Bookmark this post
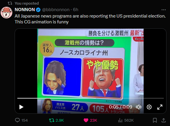The image size is (170, 126). pyautogui.click(x=155, y=120)
